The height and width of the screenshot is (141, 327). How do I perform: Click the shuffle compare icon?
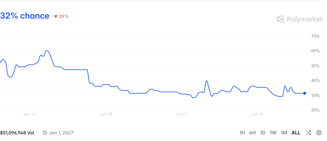tap(308, 133)
